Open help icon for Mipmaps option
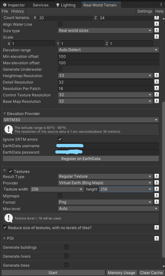This screenshot has width=165, height=276. coord(156,195)
